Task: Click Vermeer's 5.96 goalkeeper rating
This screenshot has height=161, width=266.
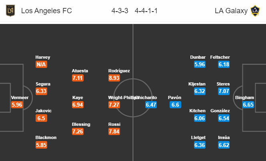Action: pos(17,105)
